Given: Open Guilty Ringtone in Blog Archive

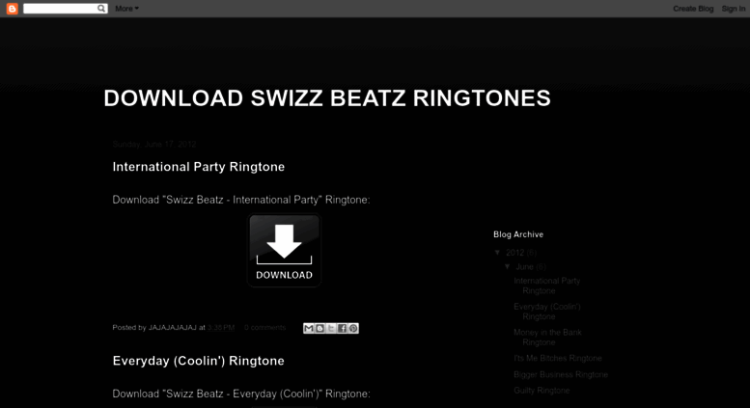Looking at the screenshot, I should pyautogui.click(x=542, y=391).
